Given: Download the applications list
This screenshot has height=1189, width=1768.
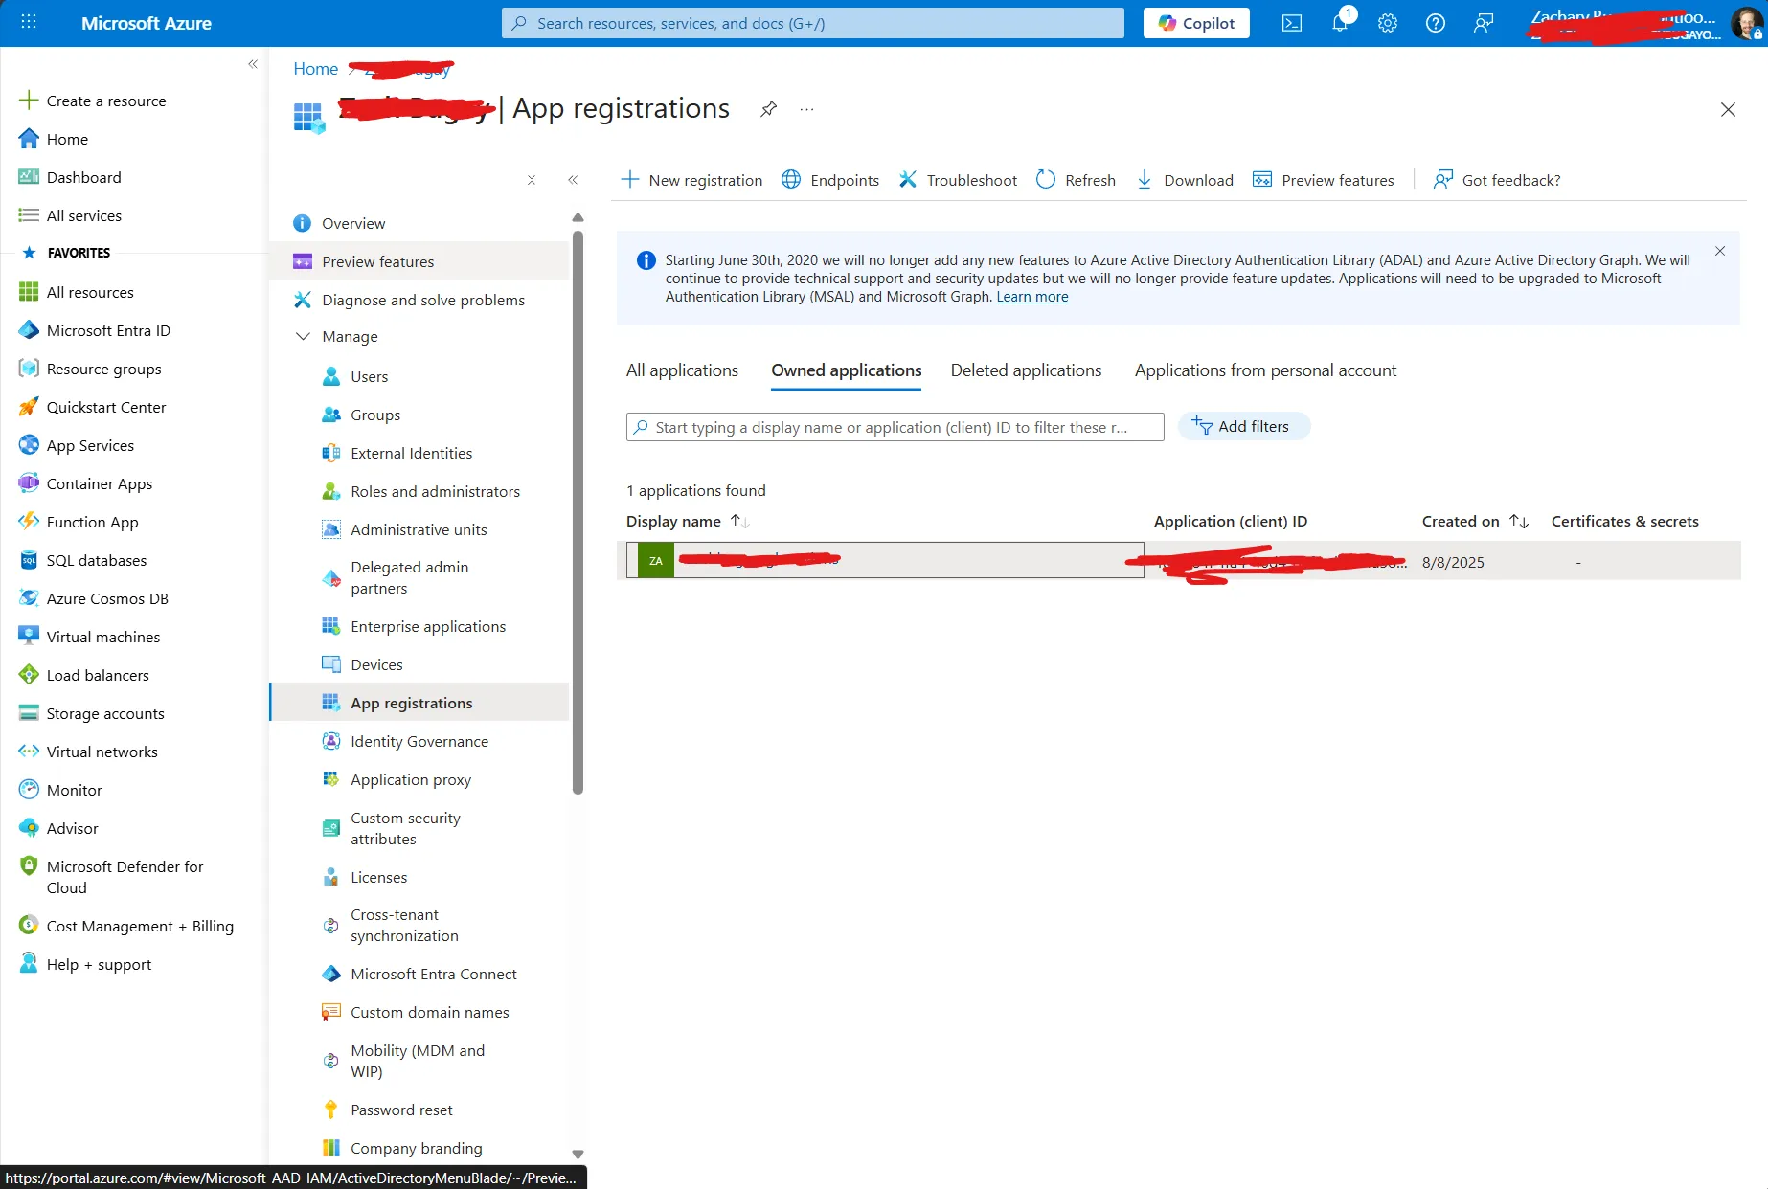Looking at the screenshot, I should (1184, 180).
